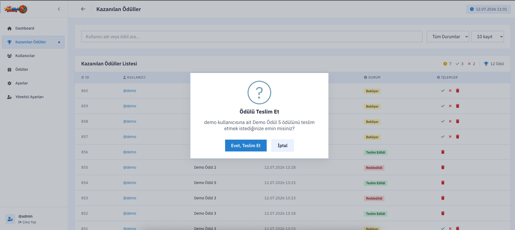
Task: Open Kullanıcılar in the sidebar
Action: pyautogui.click(x=33, y=56)
